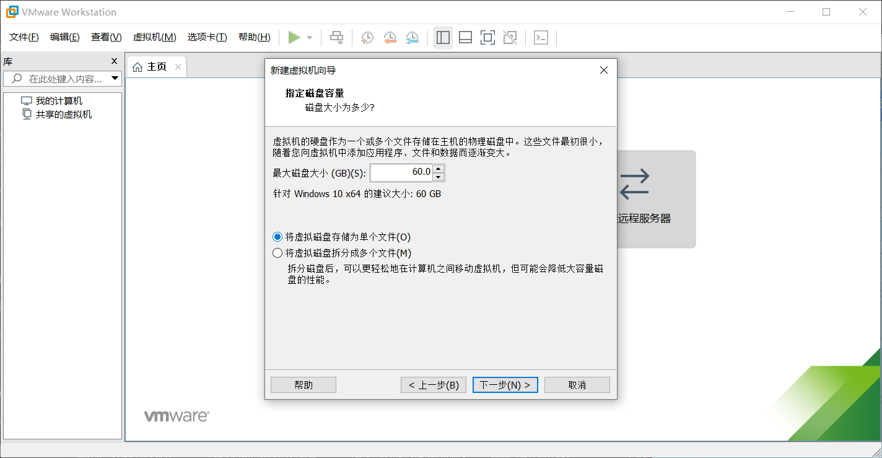This screenshot has height=458, width=882.
Task: Select 将虚拟磁盘拆分成多个文件 radio option
Action: coord(342,253)
